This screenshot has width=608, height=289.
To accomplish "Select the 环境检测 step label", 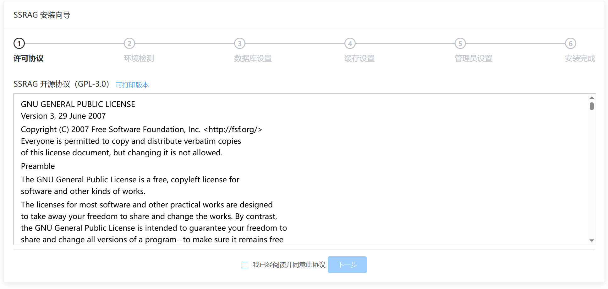I will pos(139,58).
